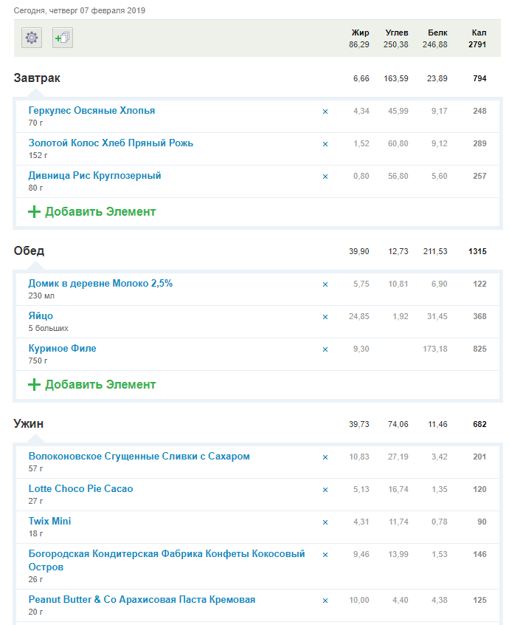509x625 pixels.
Task: Select the Завтрак meal header
Action: [37, 78]
